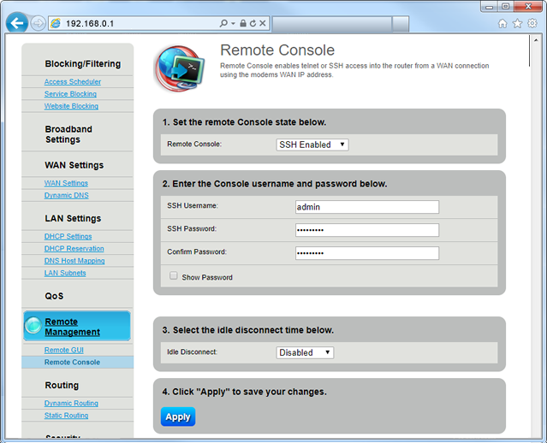Click the Remote Console page title
This screenshot has height=443, width=547.
277,50
